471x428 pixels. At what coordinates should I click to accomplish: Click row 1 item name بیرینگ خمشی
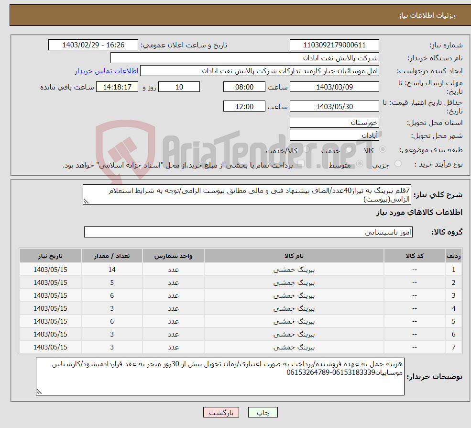294,270
